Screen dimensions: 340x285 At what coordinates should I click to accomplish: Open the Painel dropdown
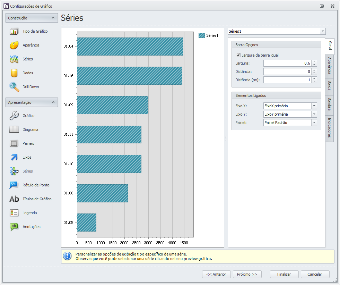(314, 123)
